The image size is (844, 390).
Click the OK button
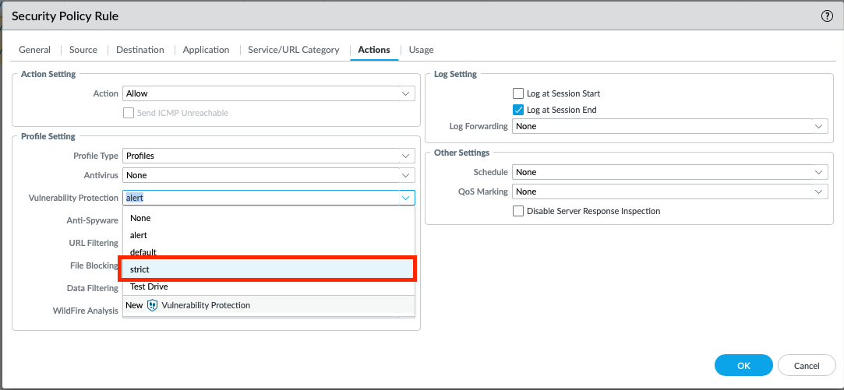(x=743, y=365)
